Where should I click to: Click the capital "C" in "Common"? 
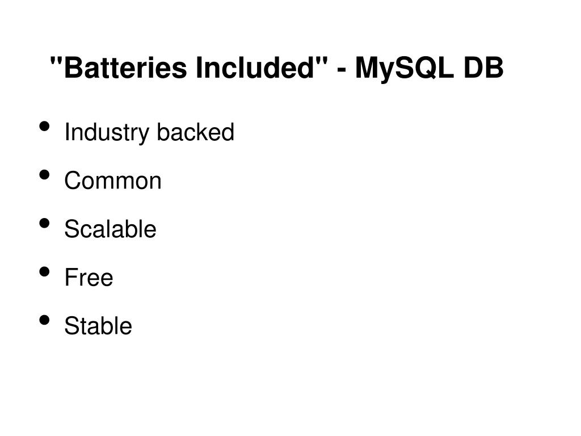point(74,181)
